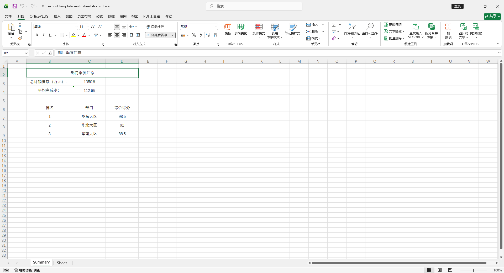
Task: Open the 插入 ribbon tab
Action: pyautogui.click(x=57, y=16)
